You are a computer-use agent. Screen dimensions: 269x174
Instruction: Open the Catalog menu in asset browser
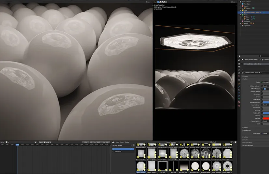(127, 142)
